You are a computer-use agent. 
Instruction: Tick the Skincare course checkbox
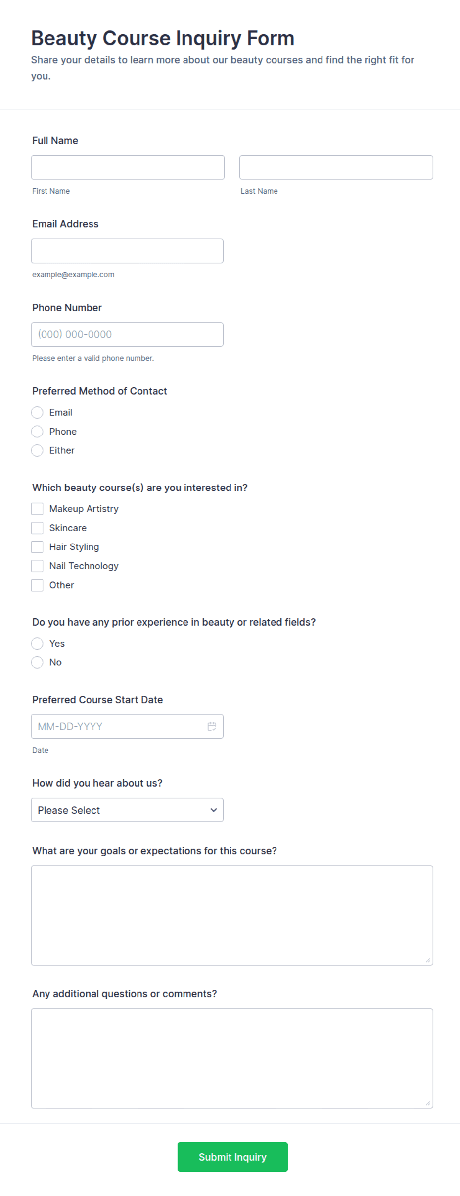click(37, 528)
